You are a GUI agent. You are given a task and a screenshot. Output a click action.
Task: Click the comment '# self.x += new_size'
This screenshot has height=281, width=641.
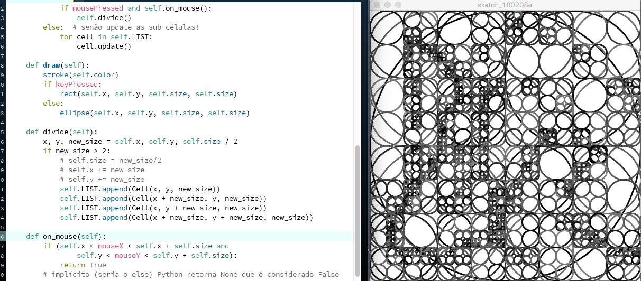[102, 170]
